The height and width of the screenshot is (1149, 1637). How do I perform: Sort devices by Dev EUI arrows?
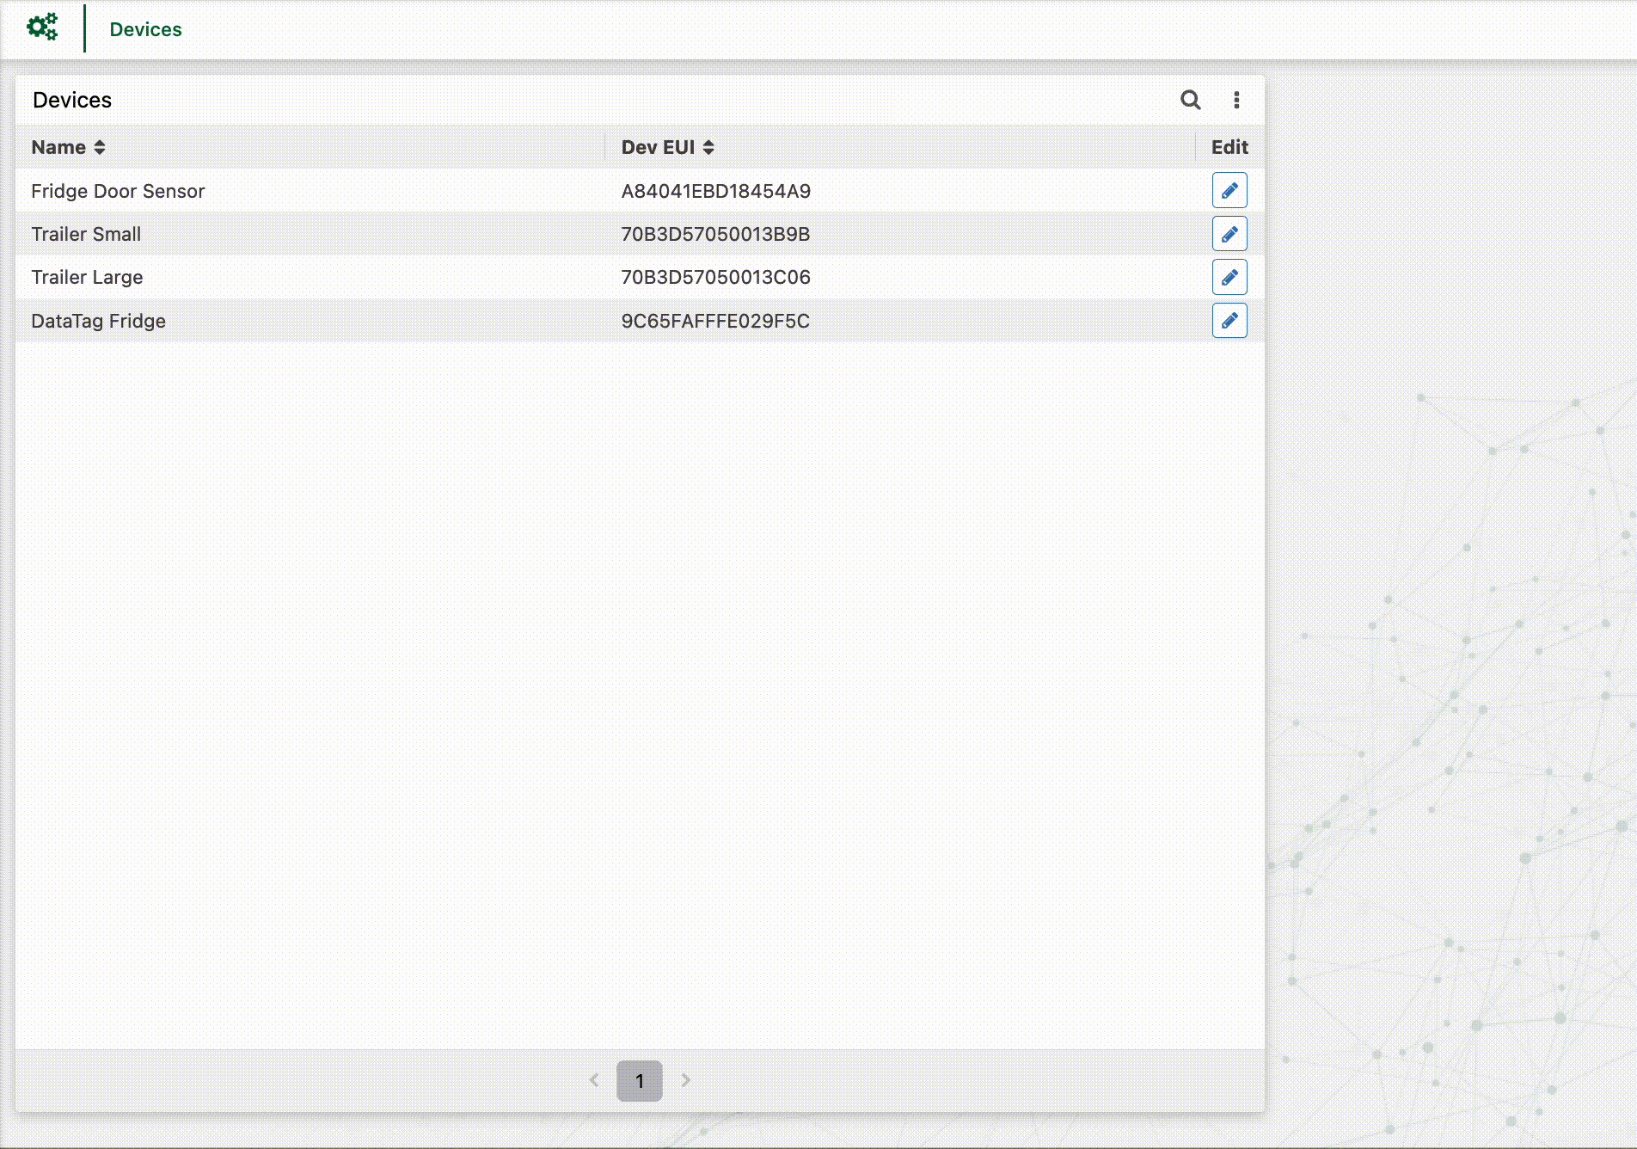[x=708, y=147]
